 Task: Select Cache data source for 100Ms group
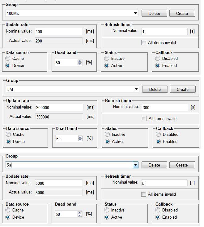pyautogui.click(x=8, y=58)
